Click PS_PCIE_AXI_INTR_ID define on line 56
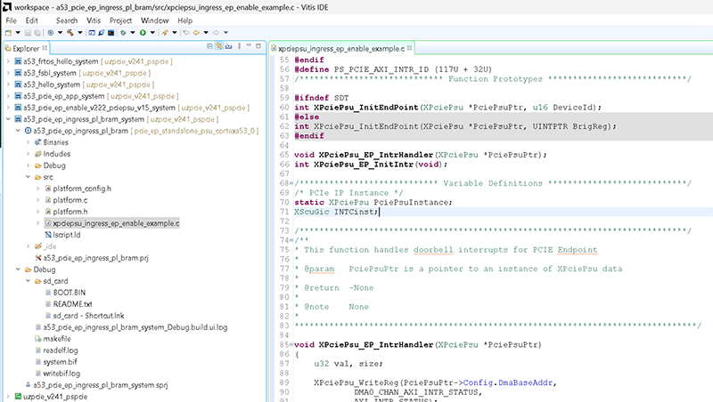 [x=381, y=69]
